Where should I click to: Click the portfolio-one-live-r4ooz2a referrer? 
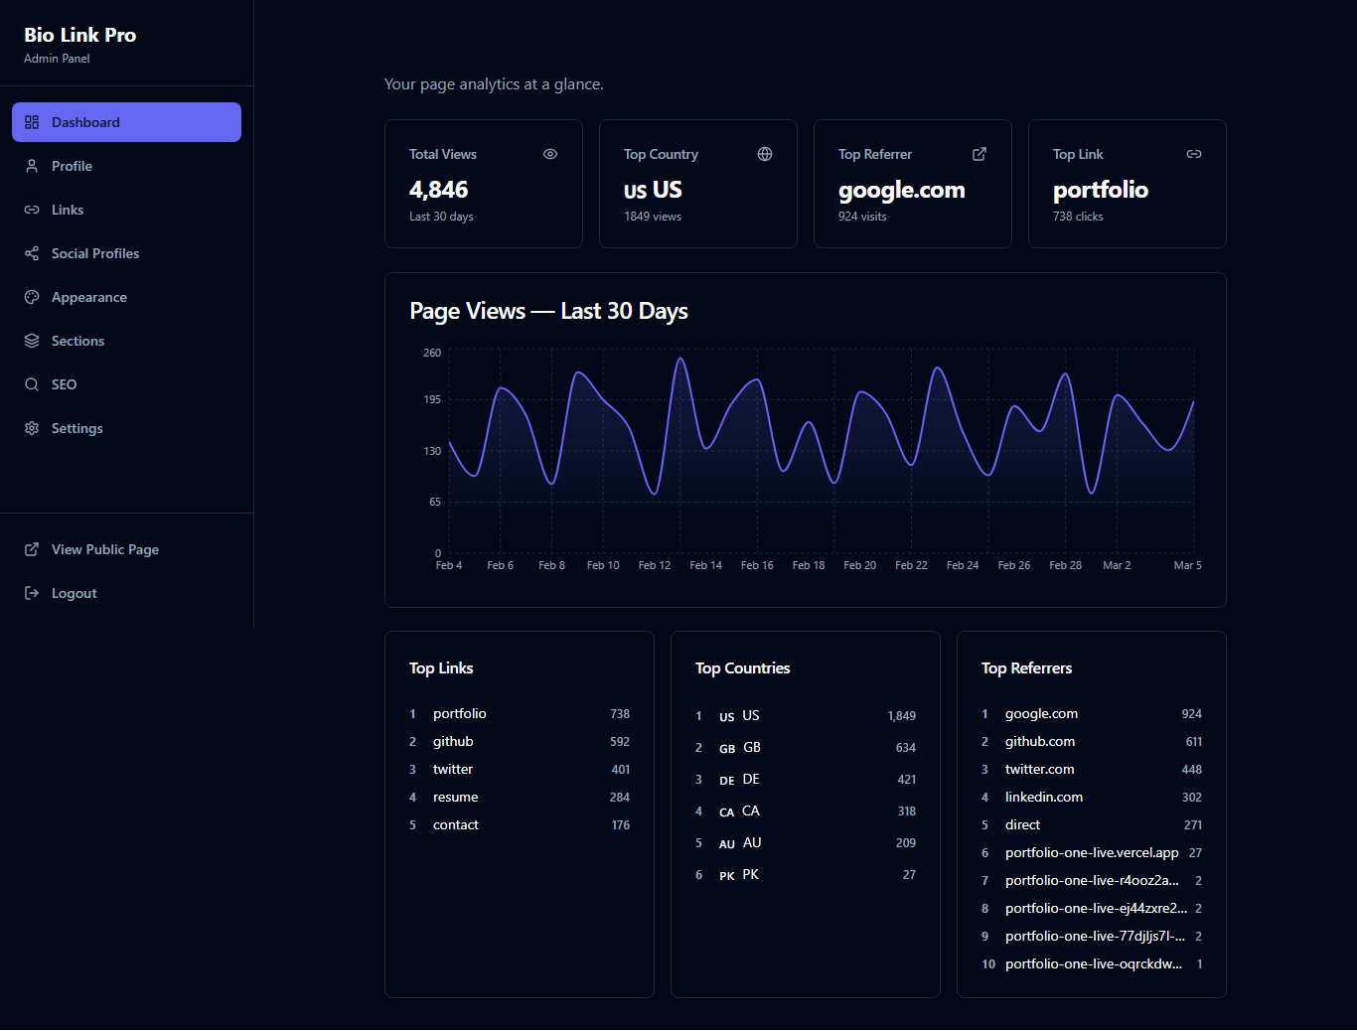point(1092,881)
